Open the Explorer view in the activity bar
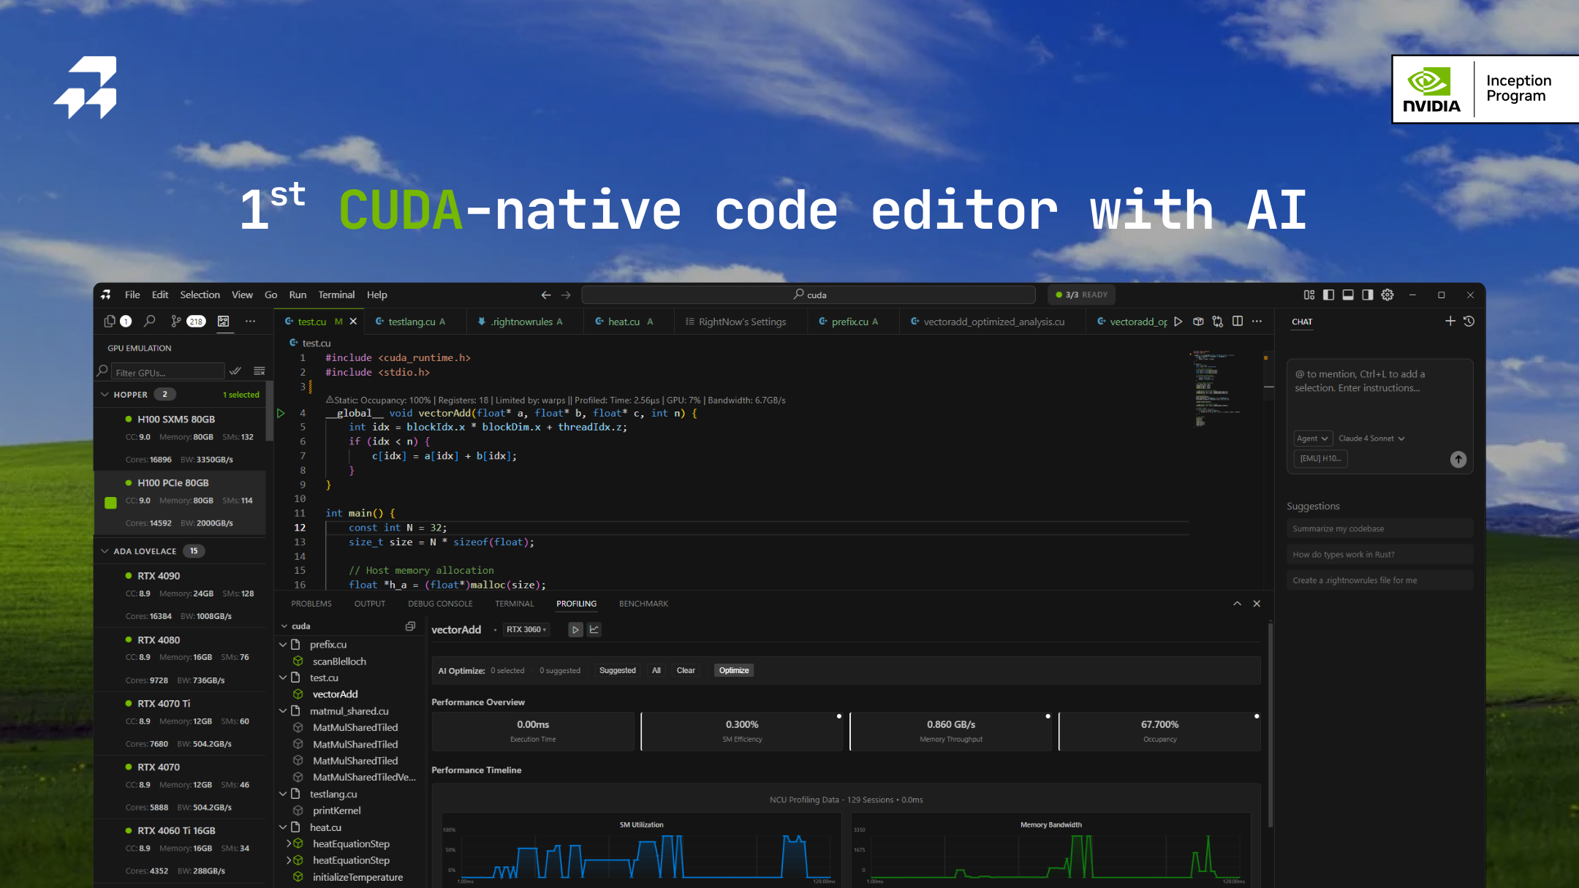The image size is (1579, 888). tap(110, 322)
